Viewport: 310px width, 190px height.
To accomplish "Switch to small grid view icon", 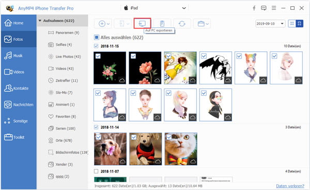I will [x=299, y=24].
